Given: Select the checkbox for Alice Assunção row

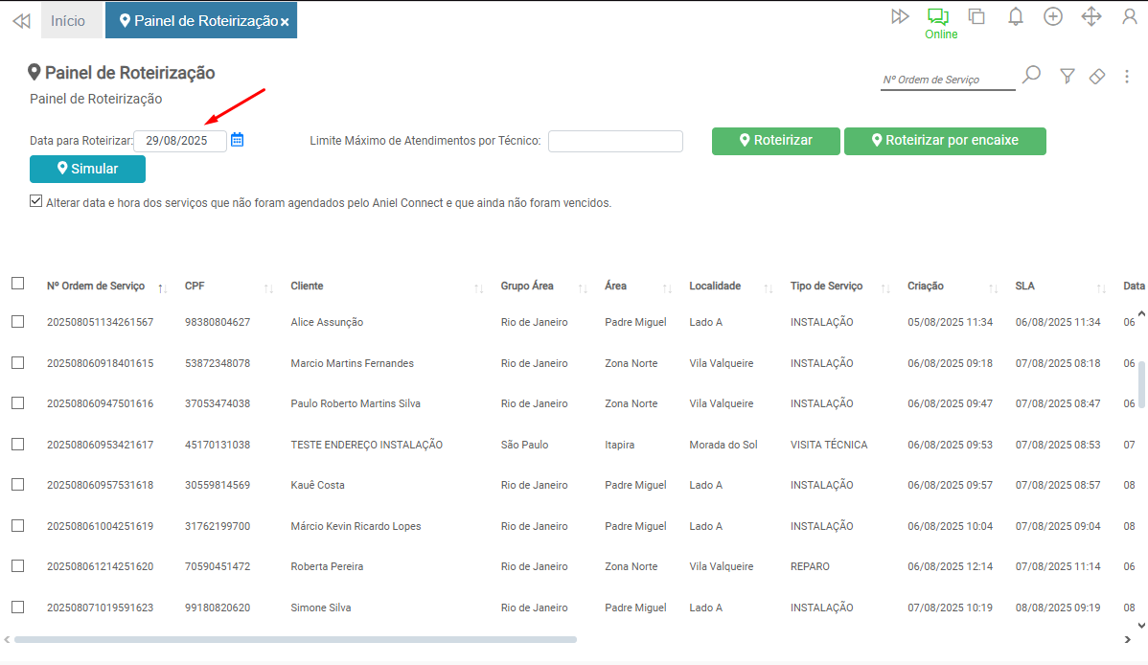Looking at the screenshot, I should click(17, 322).
